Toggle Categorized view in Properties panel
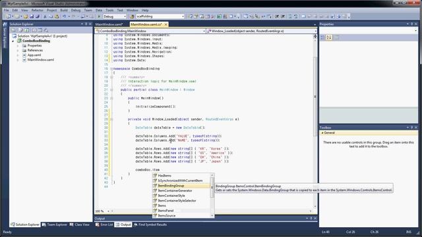The height and width of the screenshot is (237, 422). [x=322, y=38]
